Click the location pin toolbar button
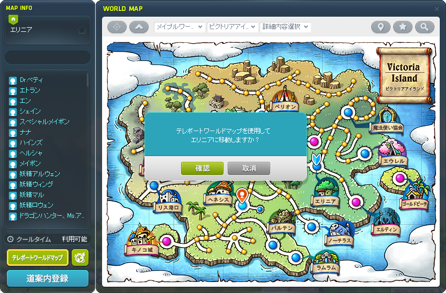The image size is (446, 293). tap(381, 27)
